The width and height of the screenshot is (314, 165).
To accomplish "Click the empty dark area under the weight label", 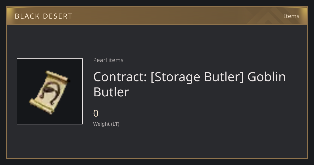I will tap(157, 143).
